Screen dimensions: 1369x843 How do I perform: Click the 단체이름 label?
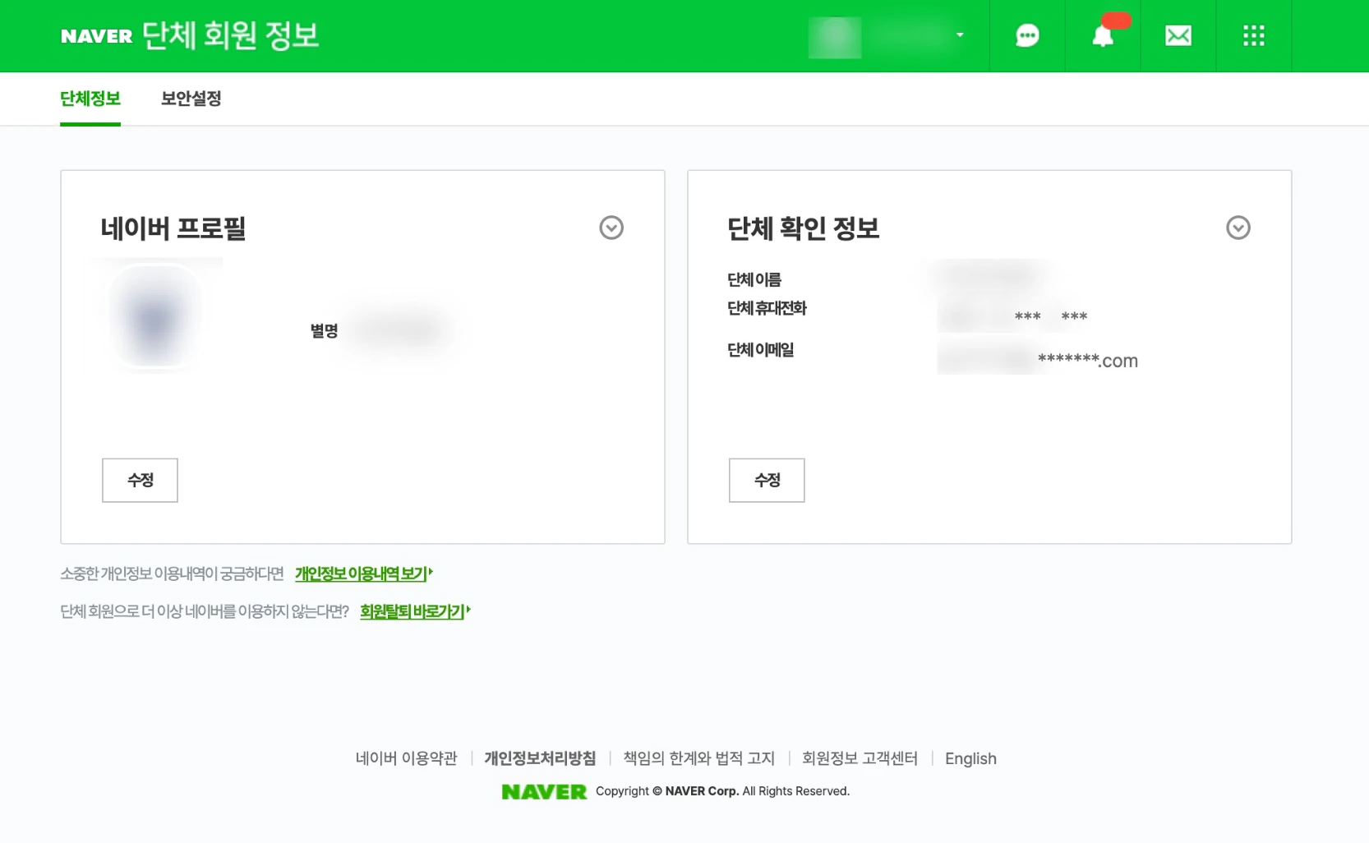click(x=754, y=280)
